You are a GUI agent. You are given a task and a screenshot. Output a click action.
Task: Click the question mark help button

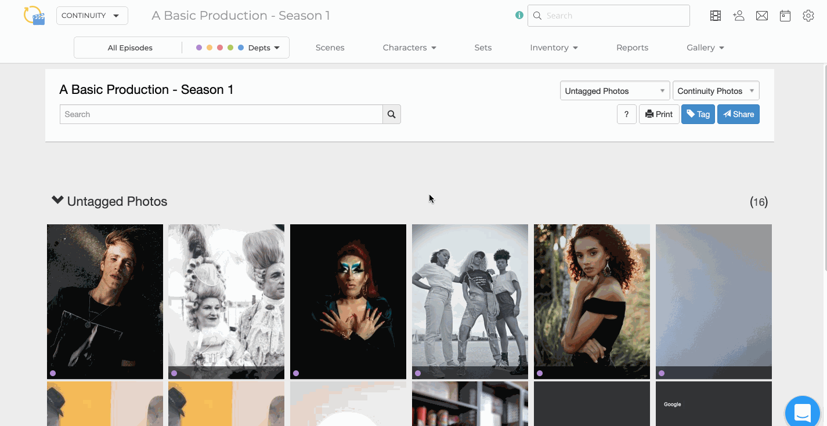[x=627, y=114]
